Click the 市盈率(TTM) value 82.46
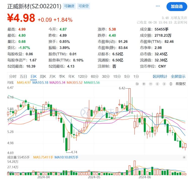 tap(169, 42)
